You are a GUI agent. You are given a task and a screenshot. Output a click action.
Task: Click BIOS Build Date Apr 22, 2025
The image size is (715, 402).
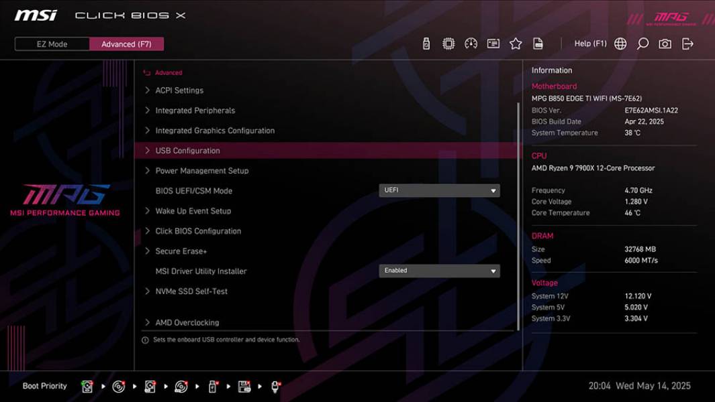pyautogui.click(x=644, y=121)
